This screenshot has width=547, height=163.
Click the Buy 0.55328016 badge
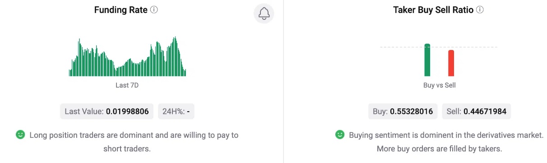pos(403,111)
